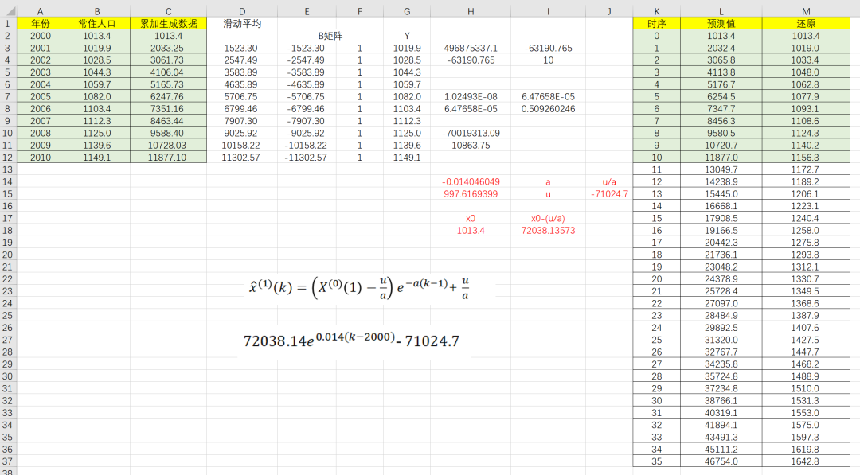Select year cell 2005
This screenshot has width=860, height=475.
coord(40,96)
